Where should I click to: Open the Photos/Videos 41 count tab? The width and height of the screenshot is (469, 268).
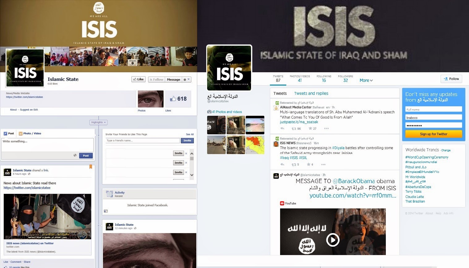tap(300, 78)
